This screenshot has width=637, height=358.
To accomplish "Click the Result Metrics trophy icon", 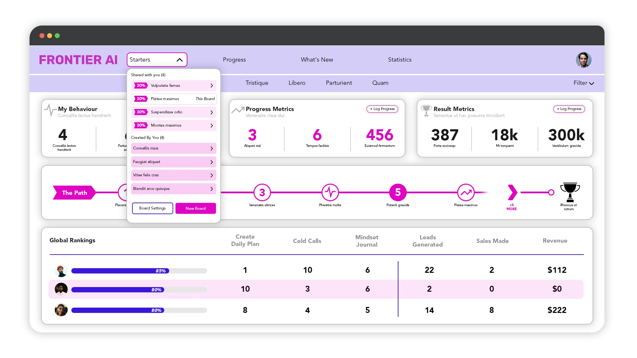I will click(x=426, y=110).
